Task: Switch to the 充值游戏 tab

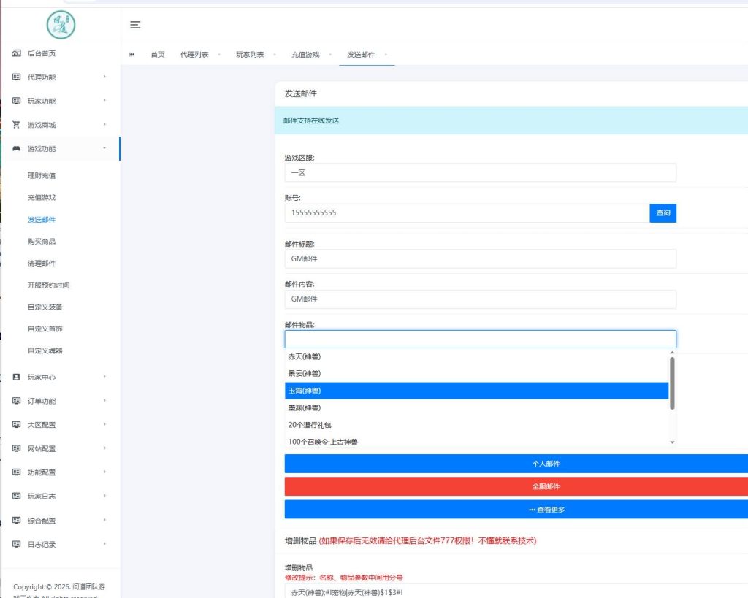Action: click(x=305, y=54)
